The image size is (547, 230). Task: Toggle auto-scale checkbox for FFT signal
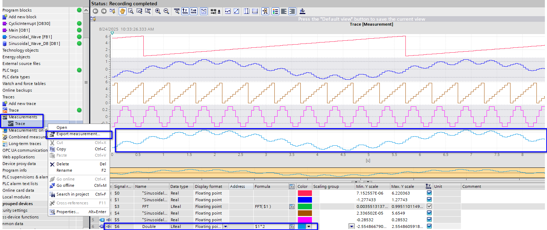pyautogui.click(x=429, y=206)
